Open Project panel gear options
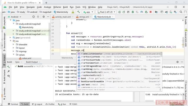 pos(44,17)
